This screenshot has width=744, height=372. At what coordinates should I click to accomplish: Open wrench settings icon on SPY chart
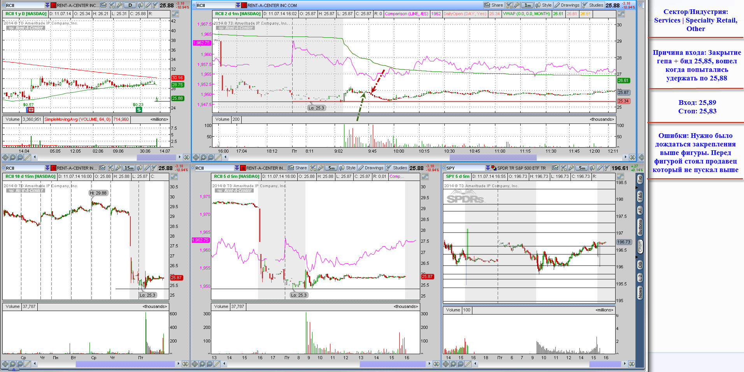[571, 168]
